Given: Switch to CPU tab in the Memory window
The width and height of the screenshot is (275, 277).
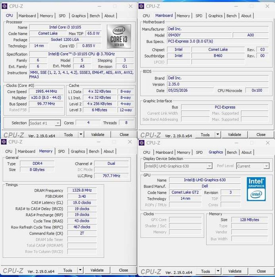Looking at the screenshot, I should pos(9,151).
